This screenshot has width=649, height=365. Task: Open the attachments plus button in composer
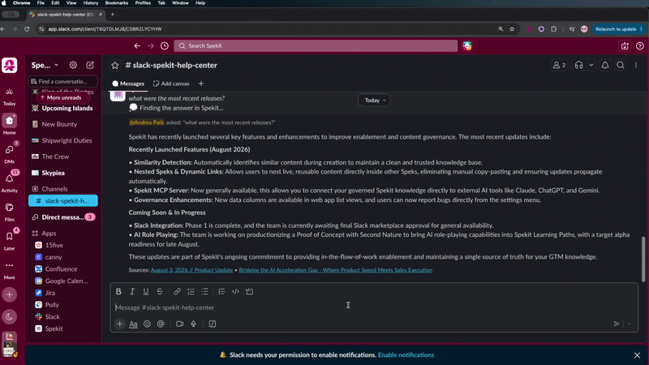click(x=119, y=324)
